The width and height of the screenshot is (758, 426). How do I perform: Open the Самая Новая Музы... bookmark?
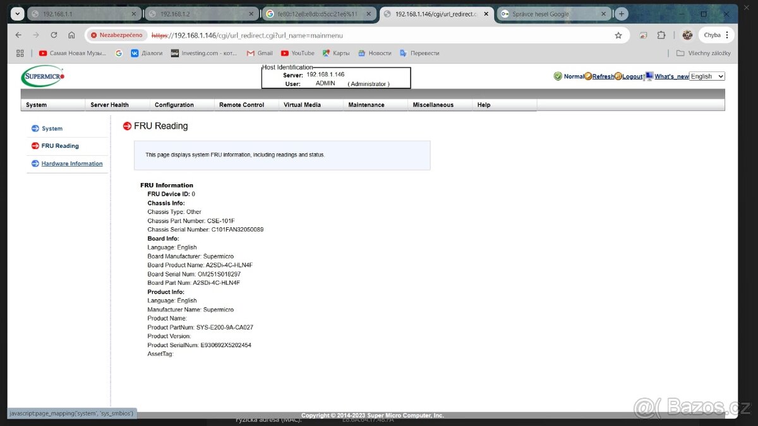pos(73,53)
